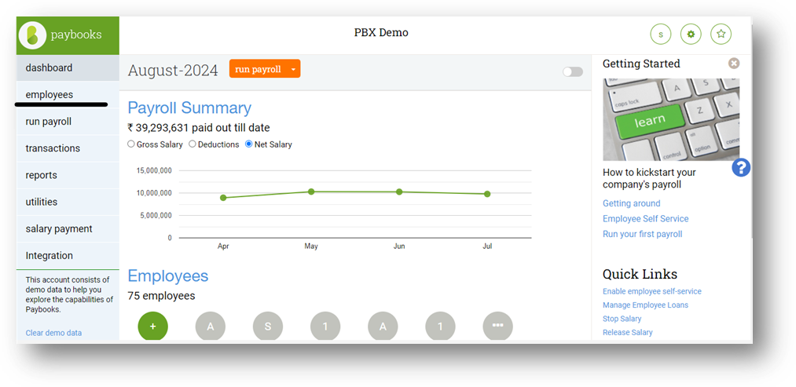Screen dimensions: 796x387
Task: Open the Run your first payroll link
Action: [643, 234]
